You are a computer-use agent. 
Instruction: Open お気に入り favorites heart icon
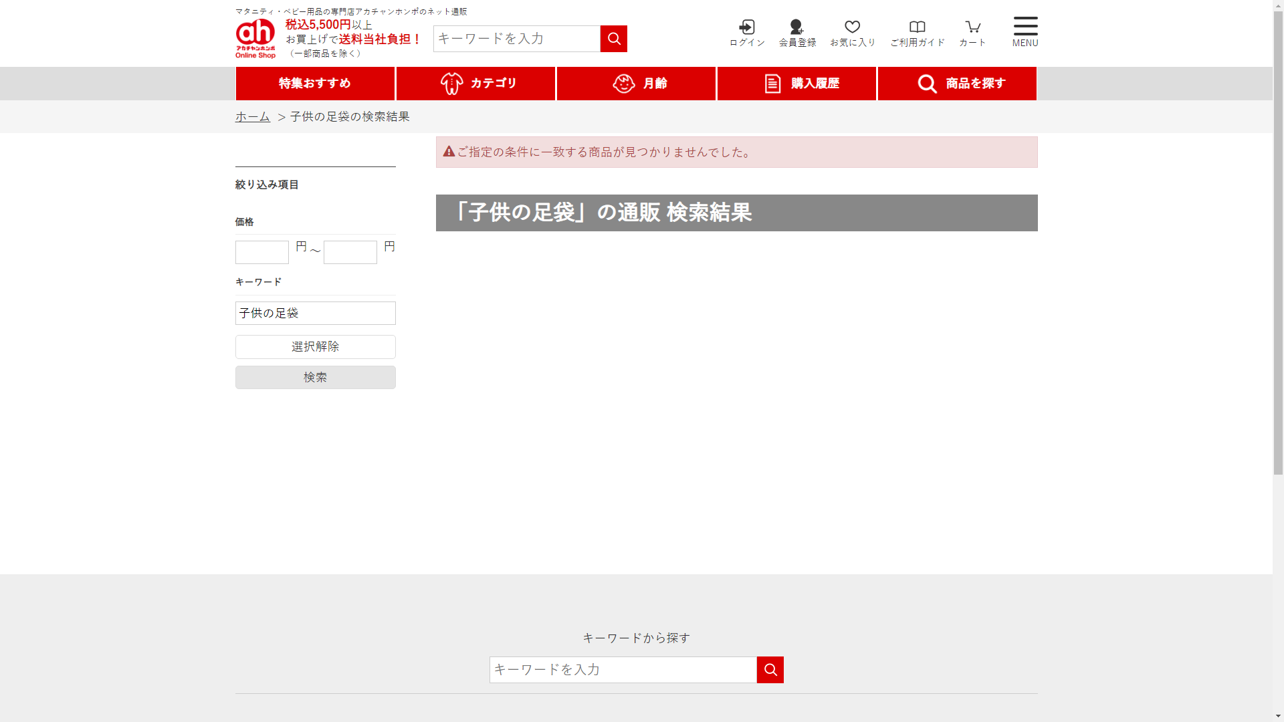click(852, 27)
